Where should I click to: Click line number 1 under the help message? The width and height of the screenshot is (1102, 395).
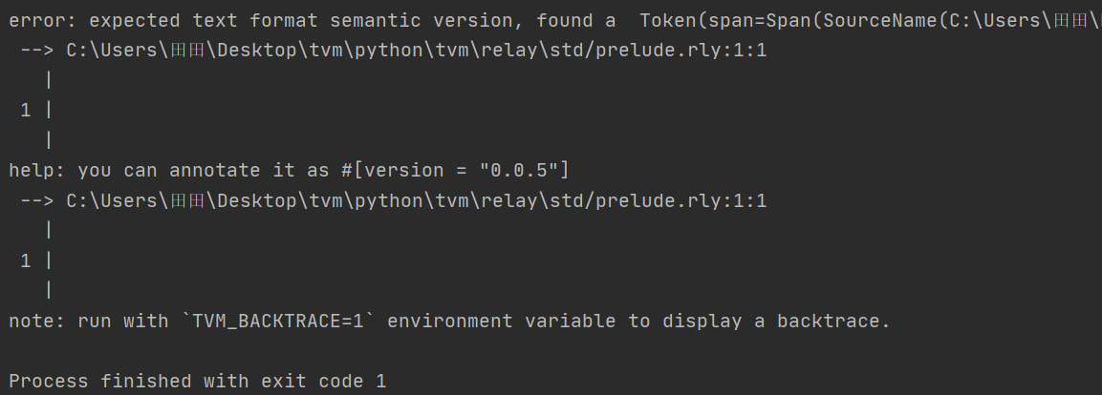26,260
